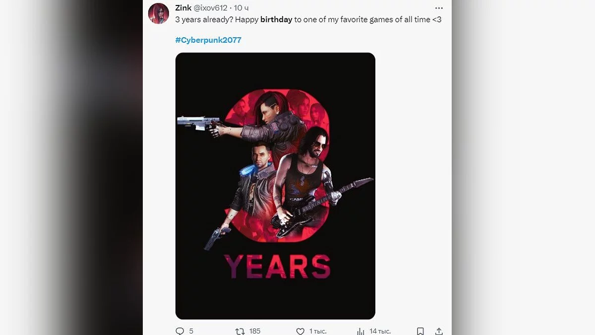Click the 185 repost count
Image resolution: width=595 pixels, height=335 pixels.
click(255, 331)
